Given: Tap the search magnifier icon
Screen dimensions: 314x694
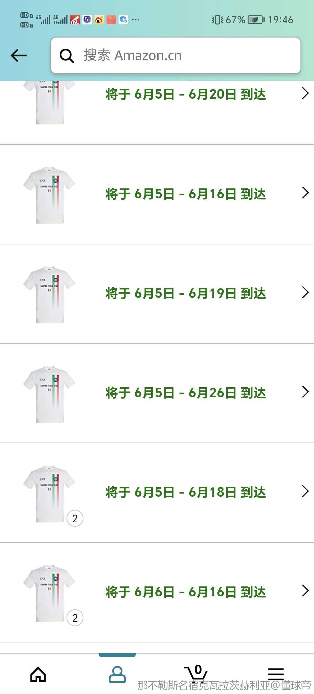Looking at the screenshot, I should (x=66, y=56).
